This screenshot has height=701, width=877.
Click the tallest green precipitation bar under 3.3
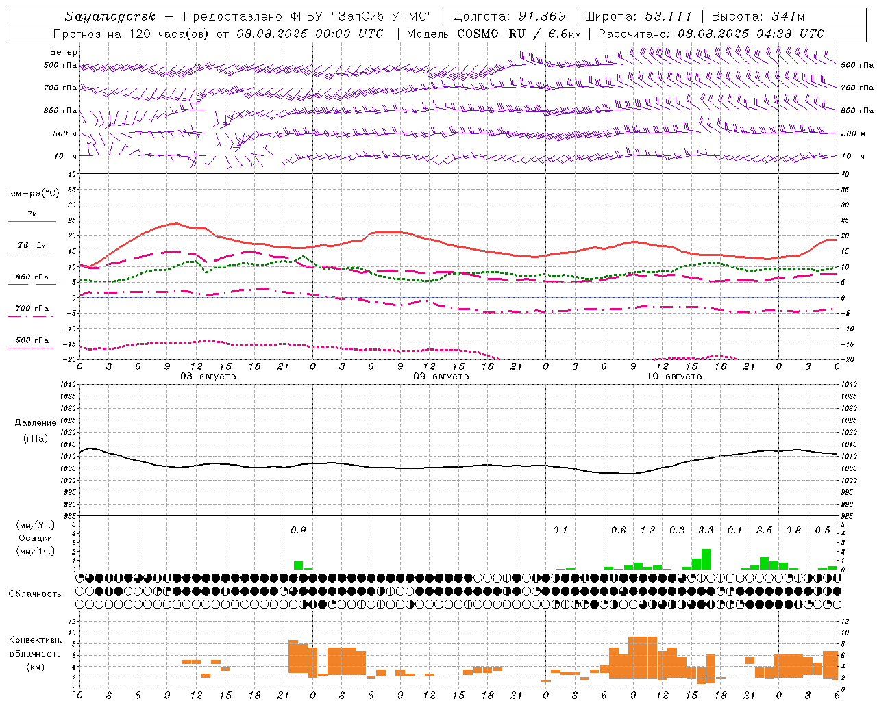[706, 559]
